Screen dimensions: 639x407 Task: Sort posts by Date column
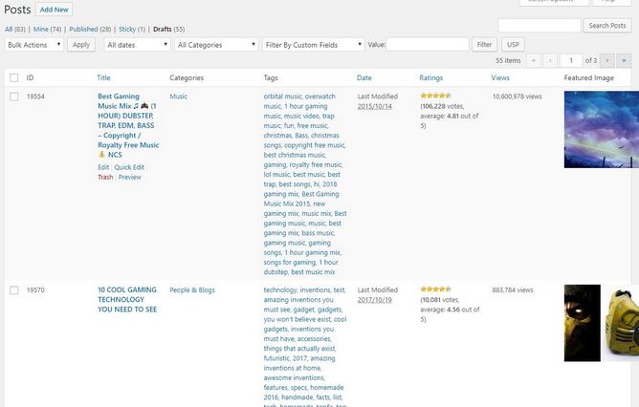click(x=364, y=77)
